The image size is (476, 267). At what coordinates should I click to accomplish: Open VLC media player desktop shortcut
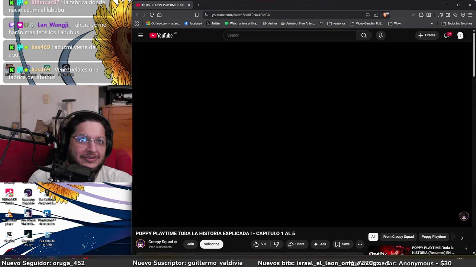pyautogui.click(x=9, y=218)
